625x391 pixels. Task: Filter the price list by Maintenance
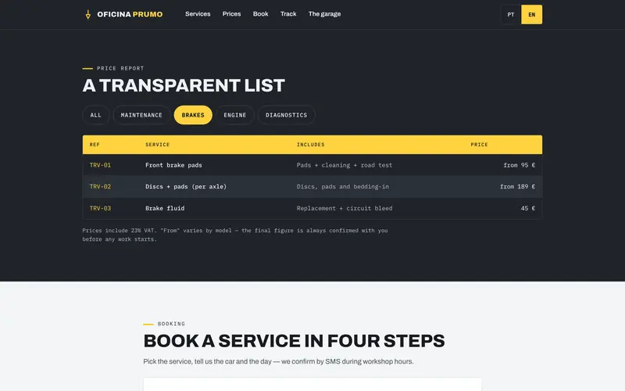click(x=141, y=115)
